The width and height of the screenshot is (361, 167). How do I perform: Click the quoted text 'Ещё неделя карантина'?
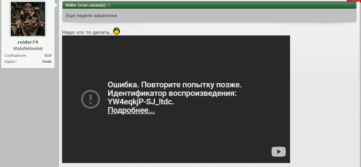coord(91,16)
